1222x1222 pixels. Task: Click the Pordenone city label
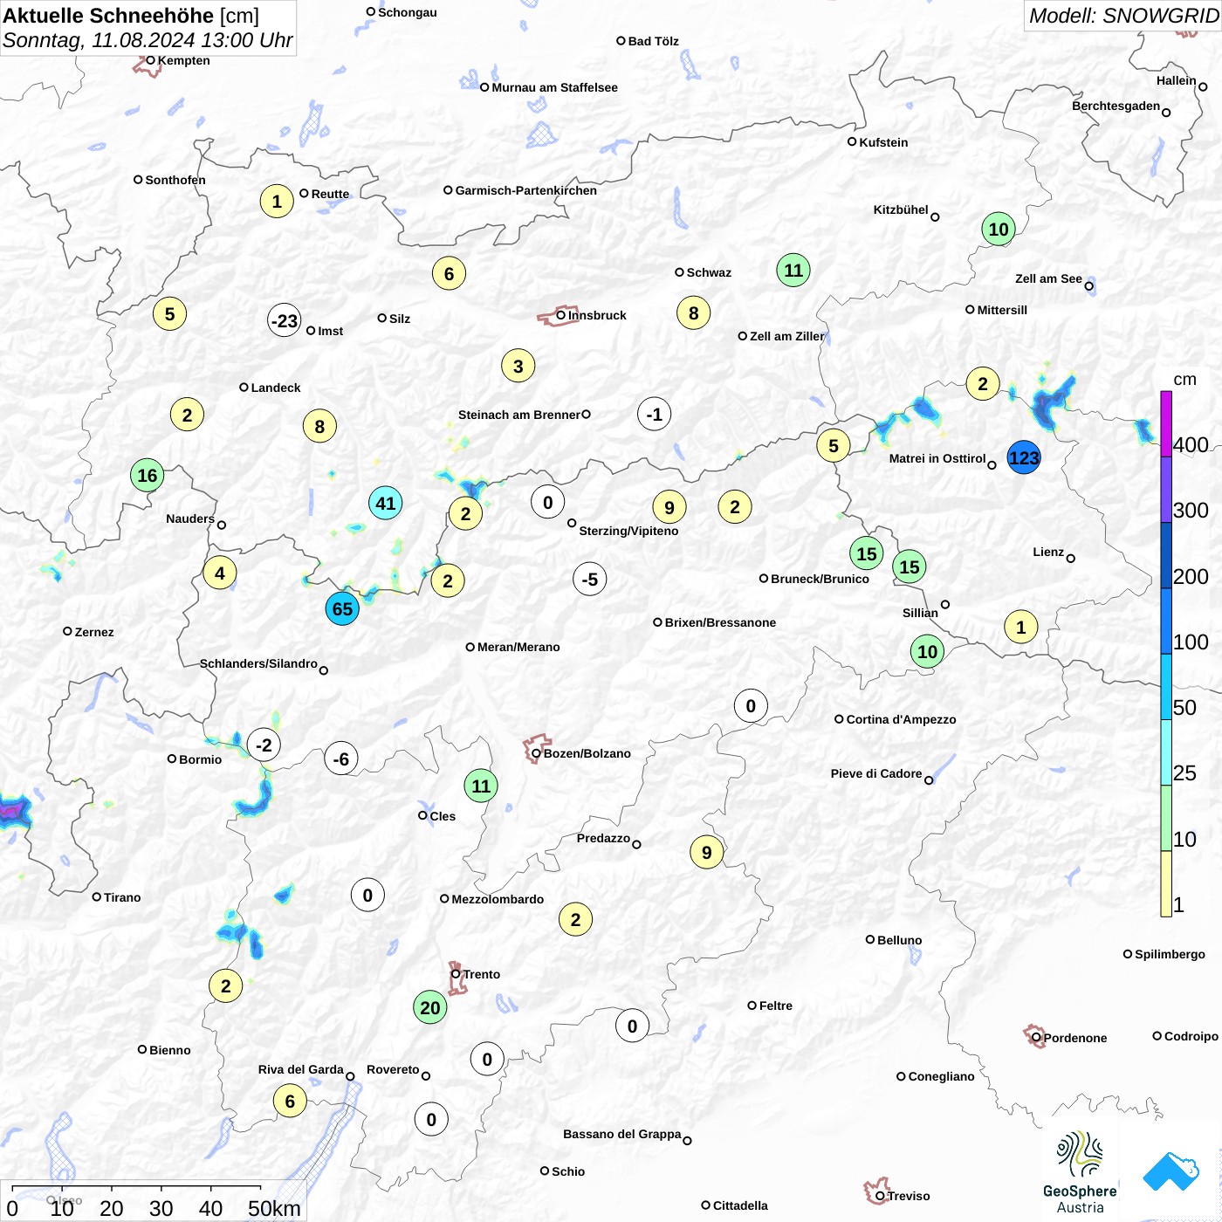[1075, 1038]
